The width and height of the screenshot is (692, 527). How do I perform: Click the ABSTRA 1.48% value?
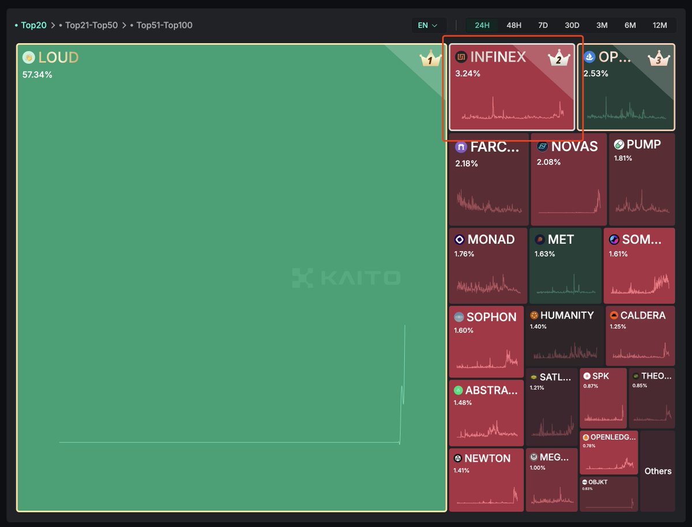[x=463, y=403]
